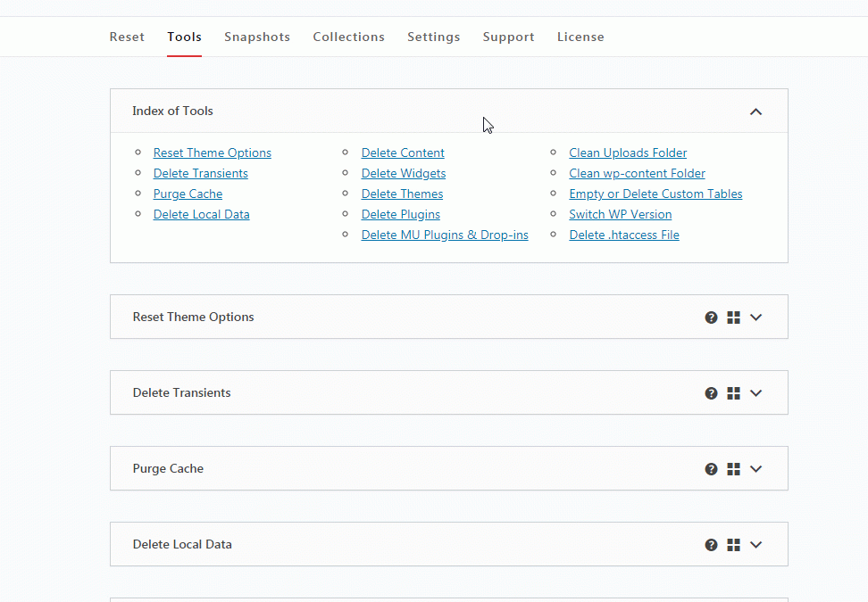This screenshot has width=868, height=602.
Task: Expand the Delete Transients section
Action: click(755, 393)
